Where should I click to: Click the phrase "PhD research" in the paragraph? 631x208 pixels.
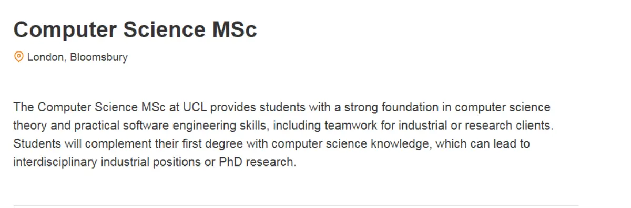[x=258, y=162]
